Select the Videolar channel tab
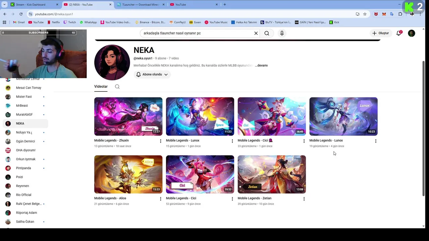429x241 pixels. coord(101,87)
